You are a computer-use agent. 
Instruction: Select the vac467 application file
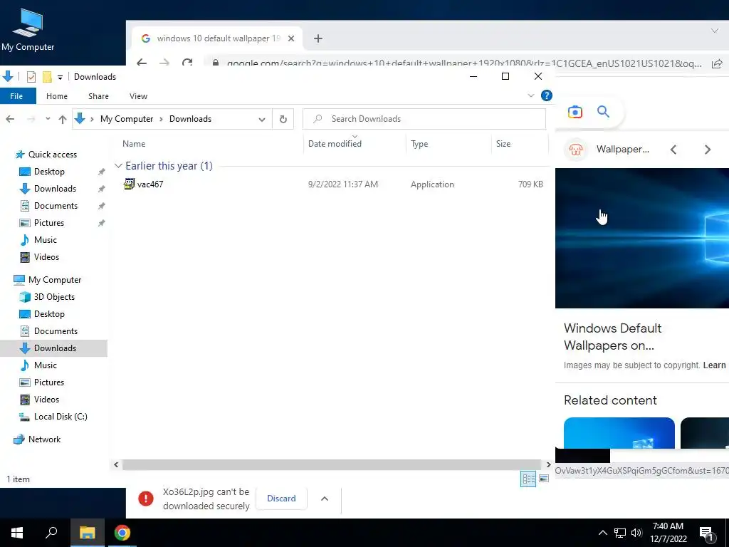(x=332, y=184)
